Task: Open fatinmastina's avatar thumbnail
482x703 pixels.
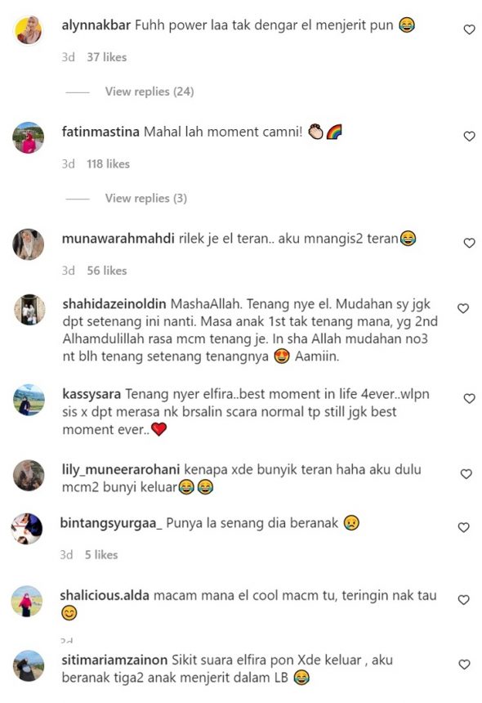Action: point(29,137)
